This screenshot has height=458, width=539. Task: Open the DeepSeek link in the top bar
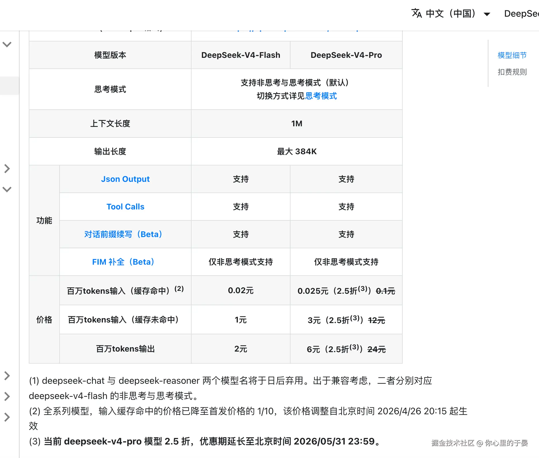click(521, 14)
